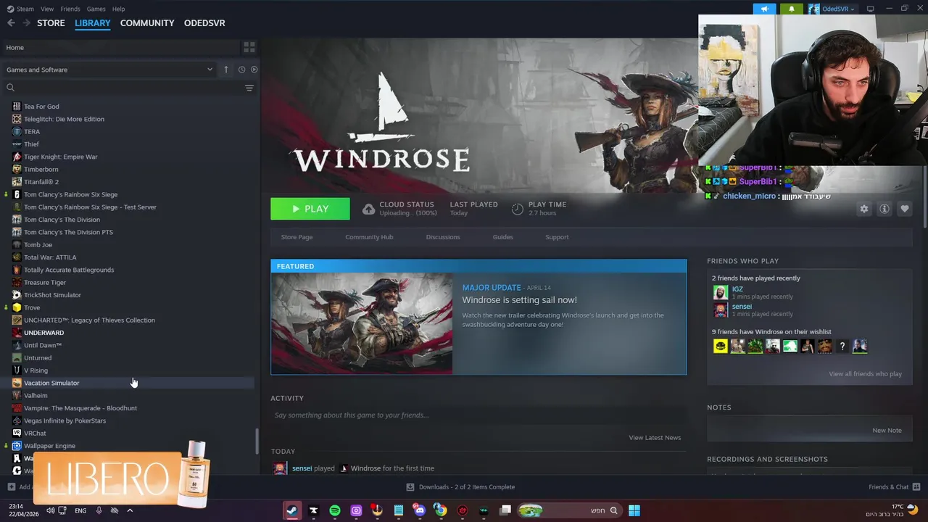The image size is (928, 522).
Task: Open the Windows Start button
Action: coord(634,510)
